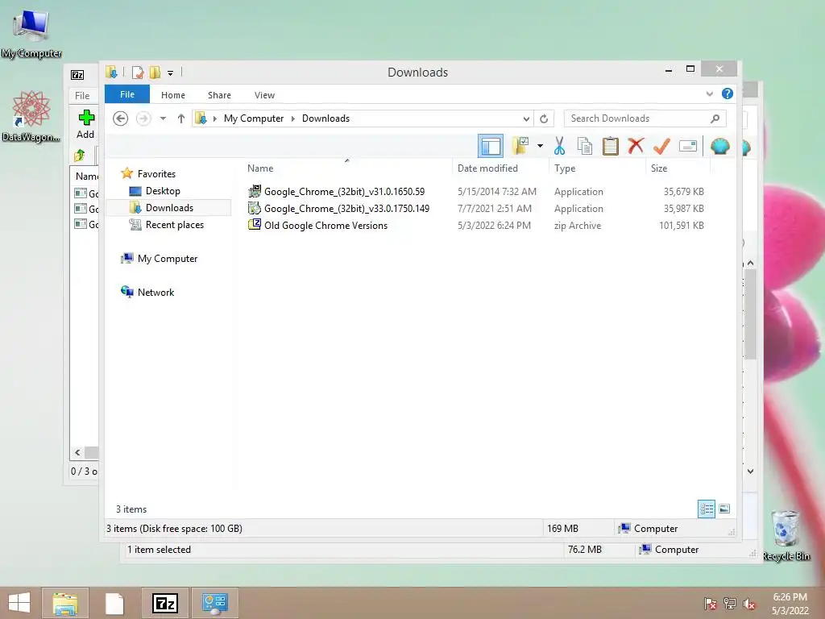Click the Copy toolbar icon
Screen dimensions: 825x619
585,146
